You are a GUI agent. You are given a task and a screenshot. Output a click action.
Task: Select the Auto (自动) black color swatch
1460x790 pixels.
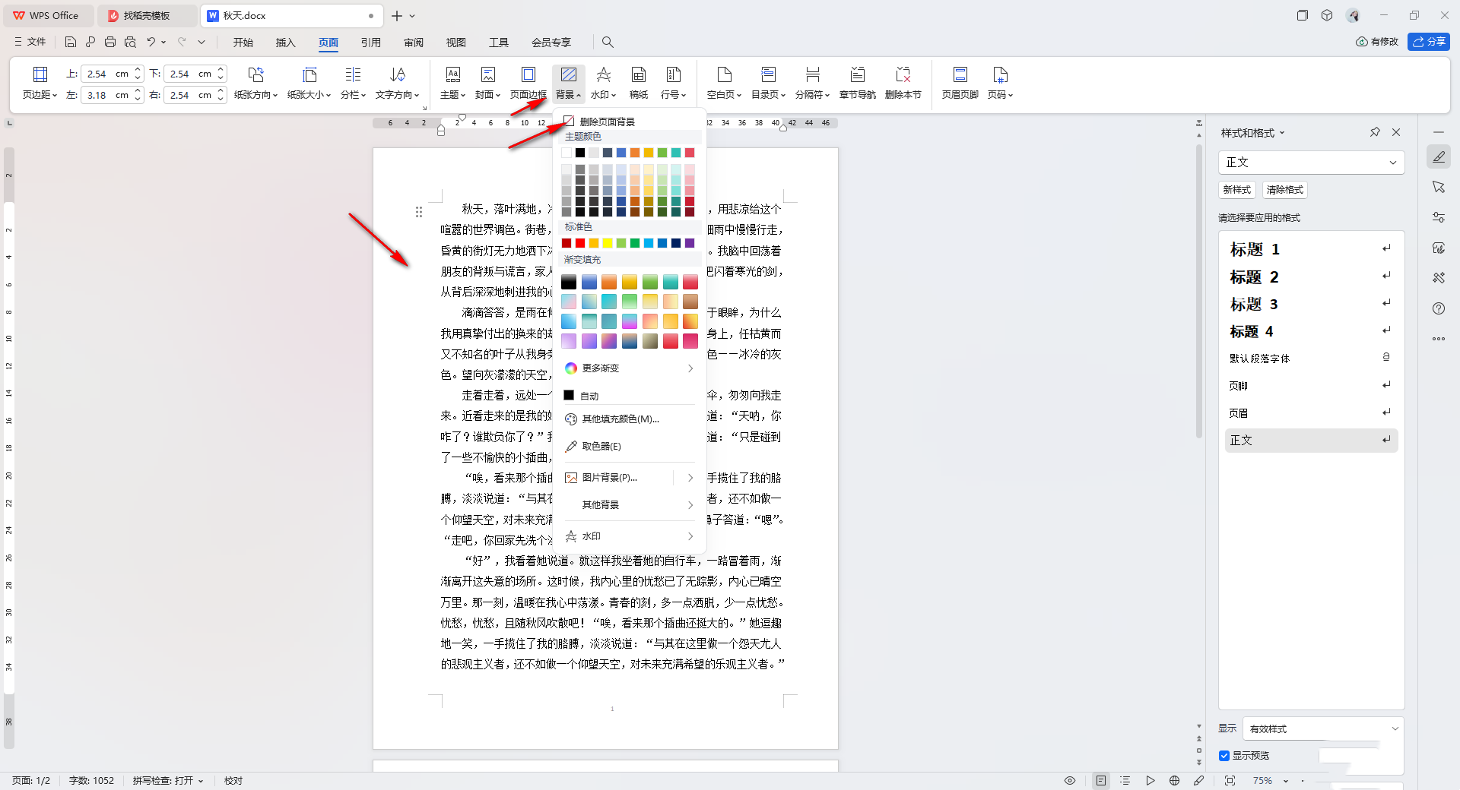click(x=569, y=395)
